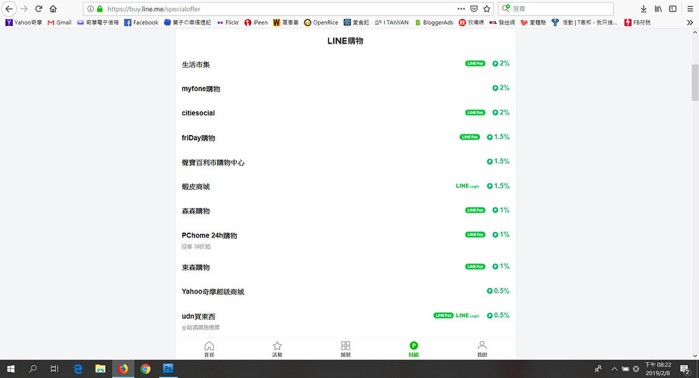Click the LINE Pay badge for friDay購物
Viewport: 699px width, 378px height.
[x=470, y=137]
